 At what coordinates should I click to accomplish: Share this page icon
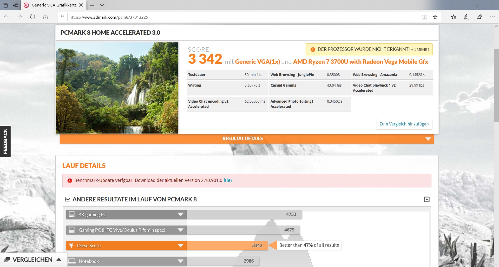coord(479,17)
